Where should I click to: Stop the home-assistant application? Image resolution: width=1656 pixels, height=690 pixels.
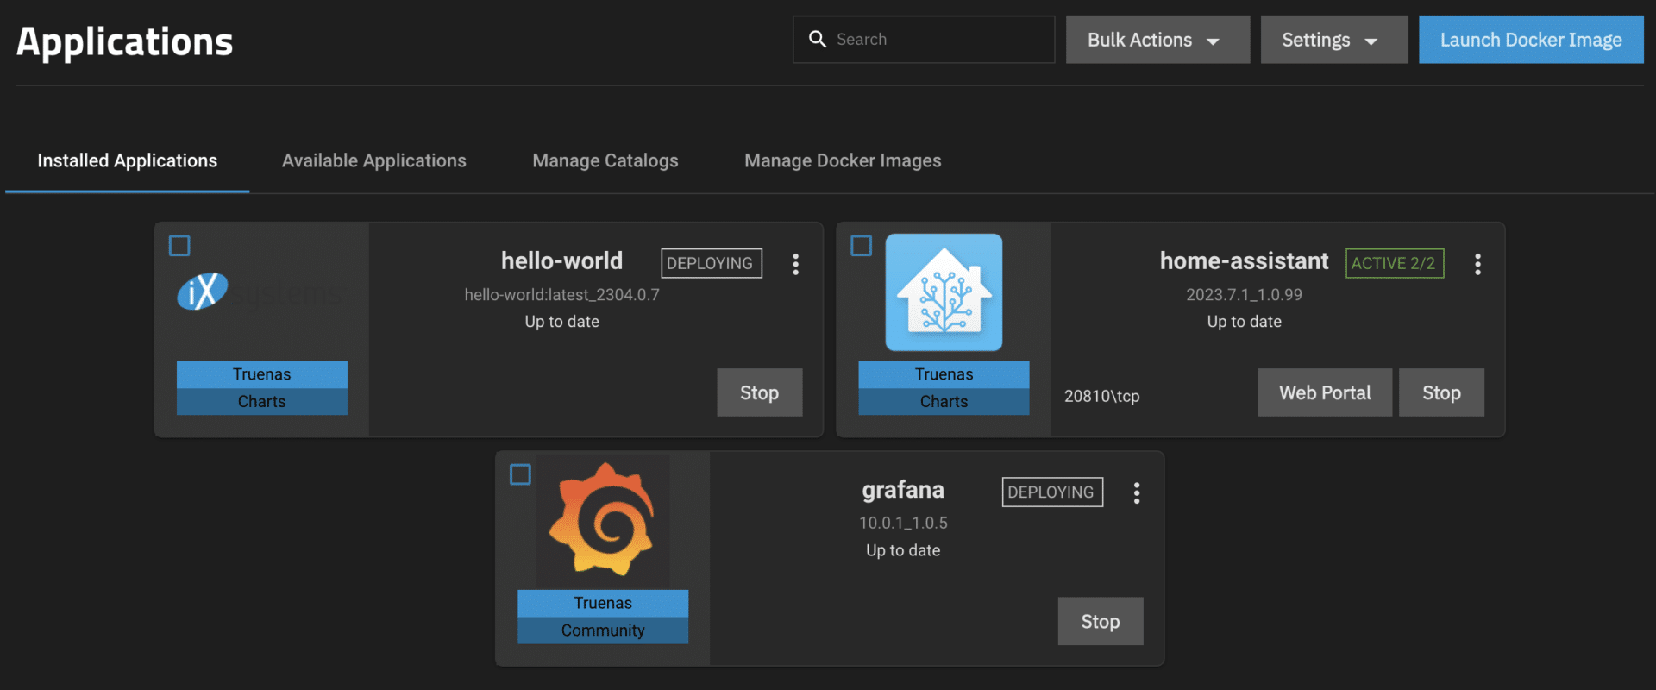[1441, 392]
